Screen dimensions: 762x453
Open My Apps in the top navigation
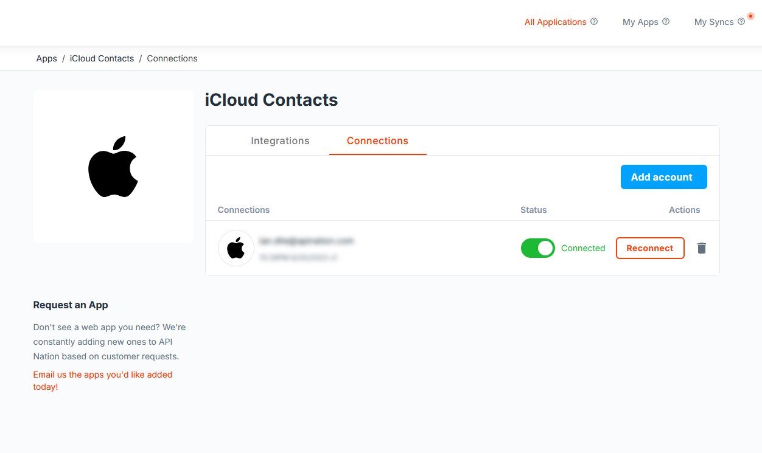(640, 22)
